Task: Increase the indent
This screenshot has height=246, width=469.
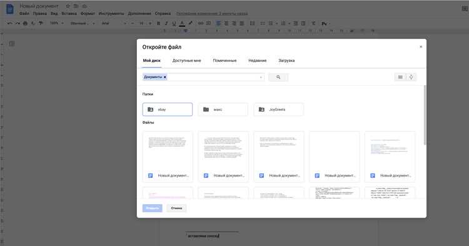Action: (x=303, y=23)
